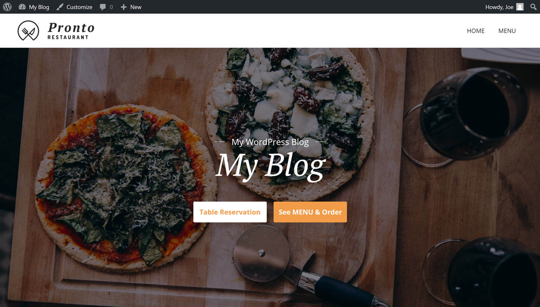The width and height of the screenshot is (540, 307).
Task: Expand the Howdy, Joe account menu
Action: [499, 7]
